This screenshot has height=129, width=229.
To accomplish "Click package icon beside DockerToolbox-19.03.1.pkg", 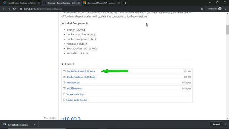I will [x=64, y=77].
